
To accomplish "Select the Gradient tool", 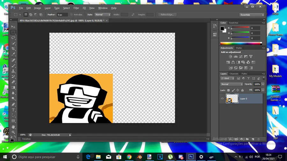I will point(13,87).
